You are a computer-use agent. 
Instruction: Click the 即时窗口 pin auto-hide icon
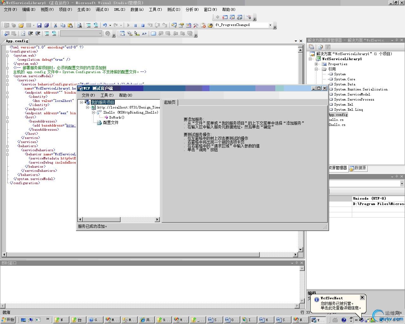tap(297, 263)
